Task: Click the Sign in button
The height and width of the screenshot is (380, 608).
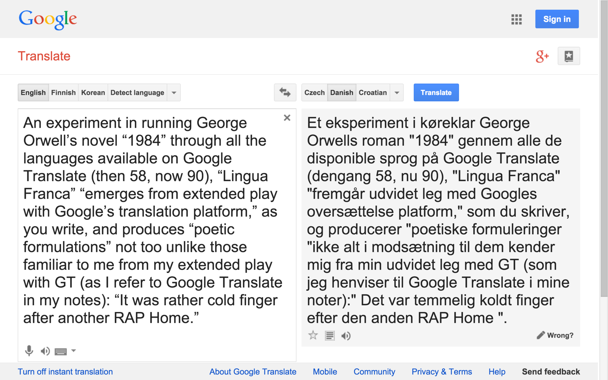Action: (x=557, y=19)
